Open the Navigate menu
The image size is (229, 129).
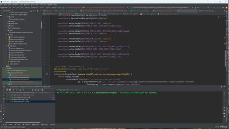15,5
